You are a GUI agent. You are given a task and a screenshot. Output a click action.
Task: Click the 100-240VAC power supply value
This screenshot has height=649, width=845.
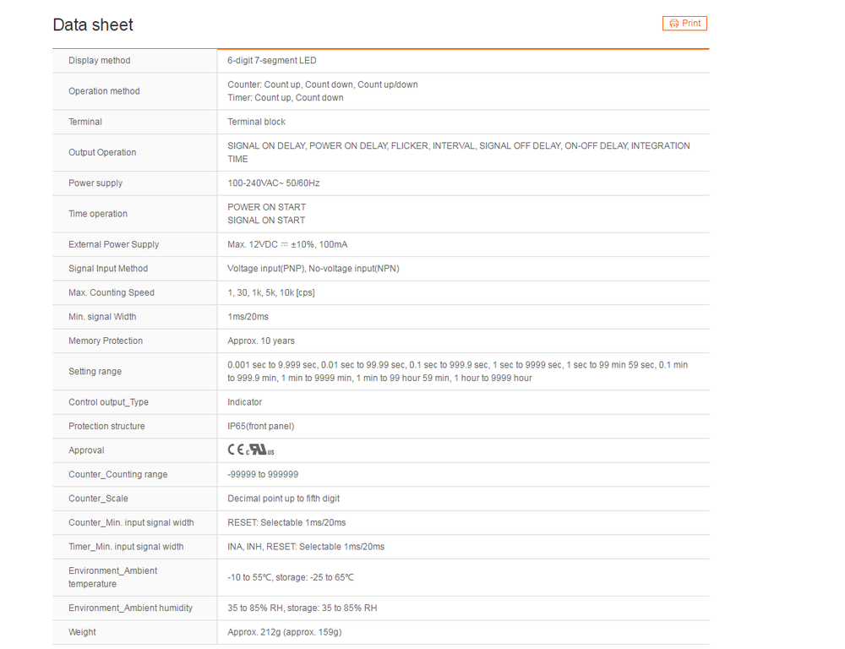pyautogui.click(x=274, y=183)
